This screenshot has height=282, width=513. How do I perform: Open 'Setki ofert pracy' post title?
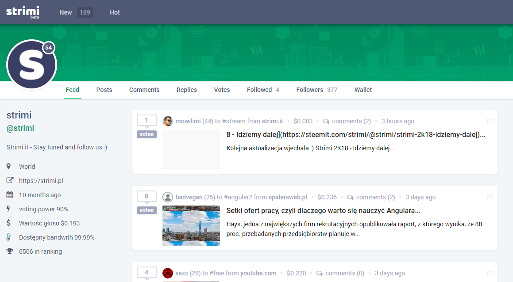coord(324,211)
